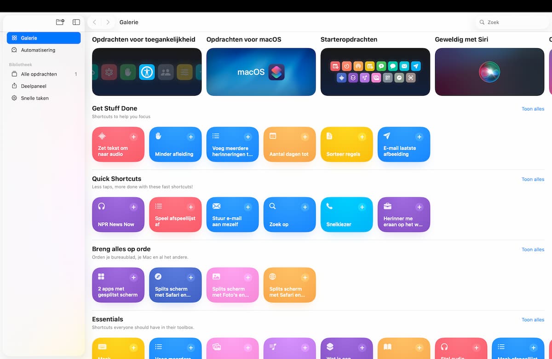Select Snelle taken in the sidebar
The image size is (552, 359).
44,98
